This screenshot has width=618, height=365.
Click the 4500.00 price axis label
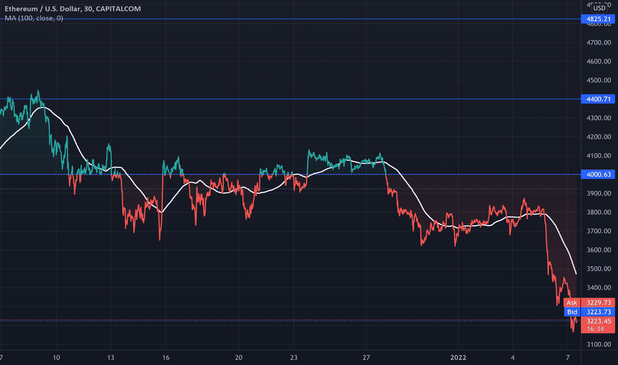pos(599,80)
